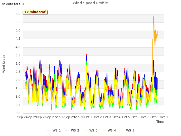
Task: Click the 2.5 y-axis tick label
Action: click(18, 72)
